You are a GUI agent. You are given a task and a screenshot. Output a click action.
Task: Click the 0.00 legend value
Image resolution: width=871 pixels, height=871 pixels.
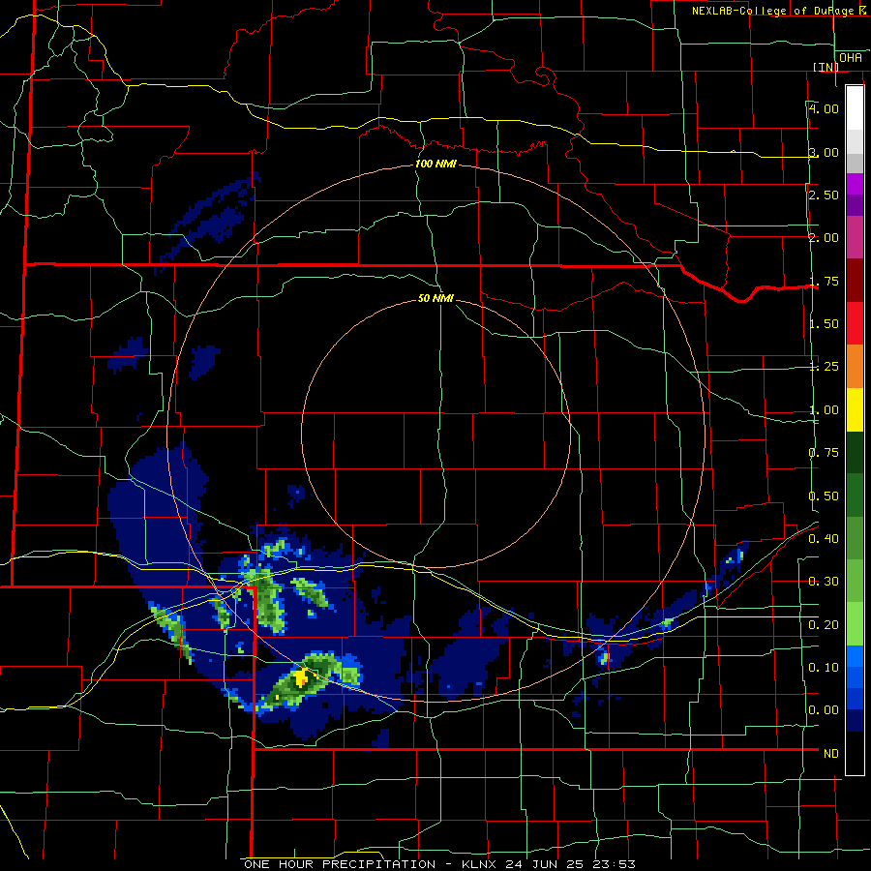click(x=824, y=710)
